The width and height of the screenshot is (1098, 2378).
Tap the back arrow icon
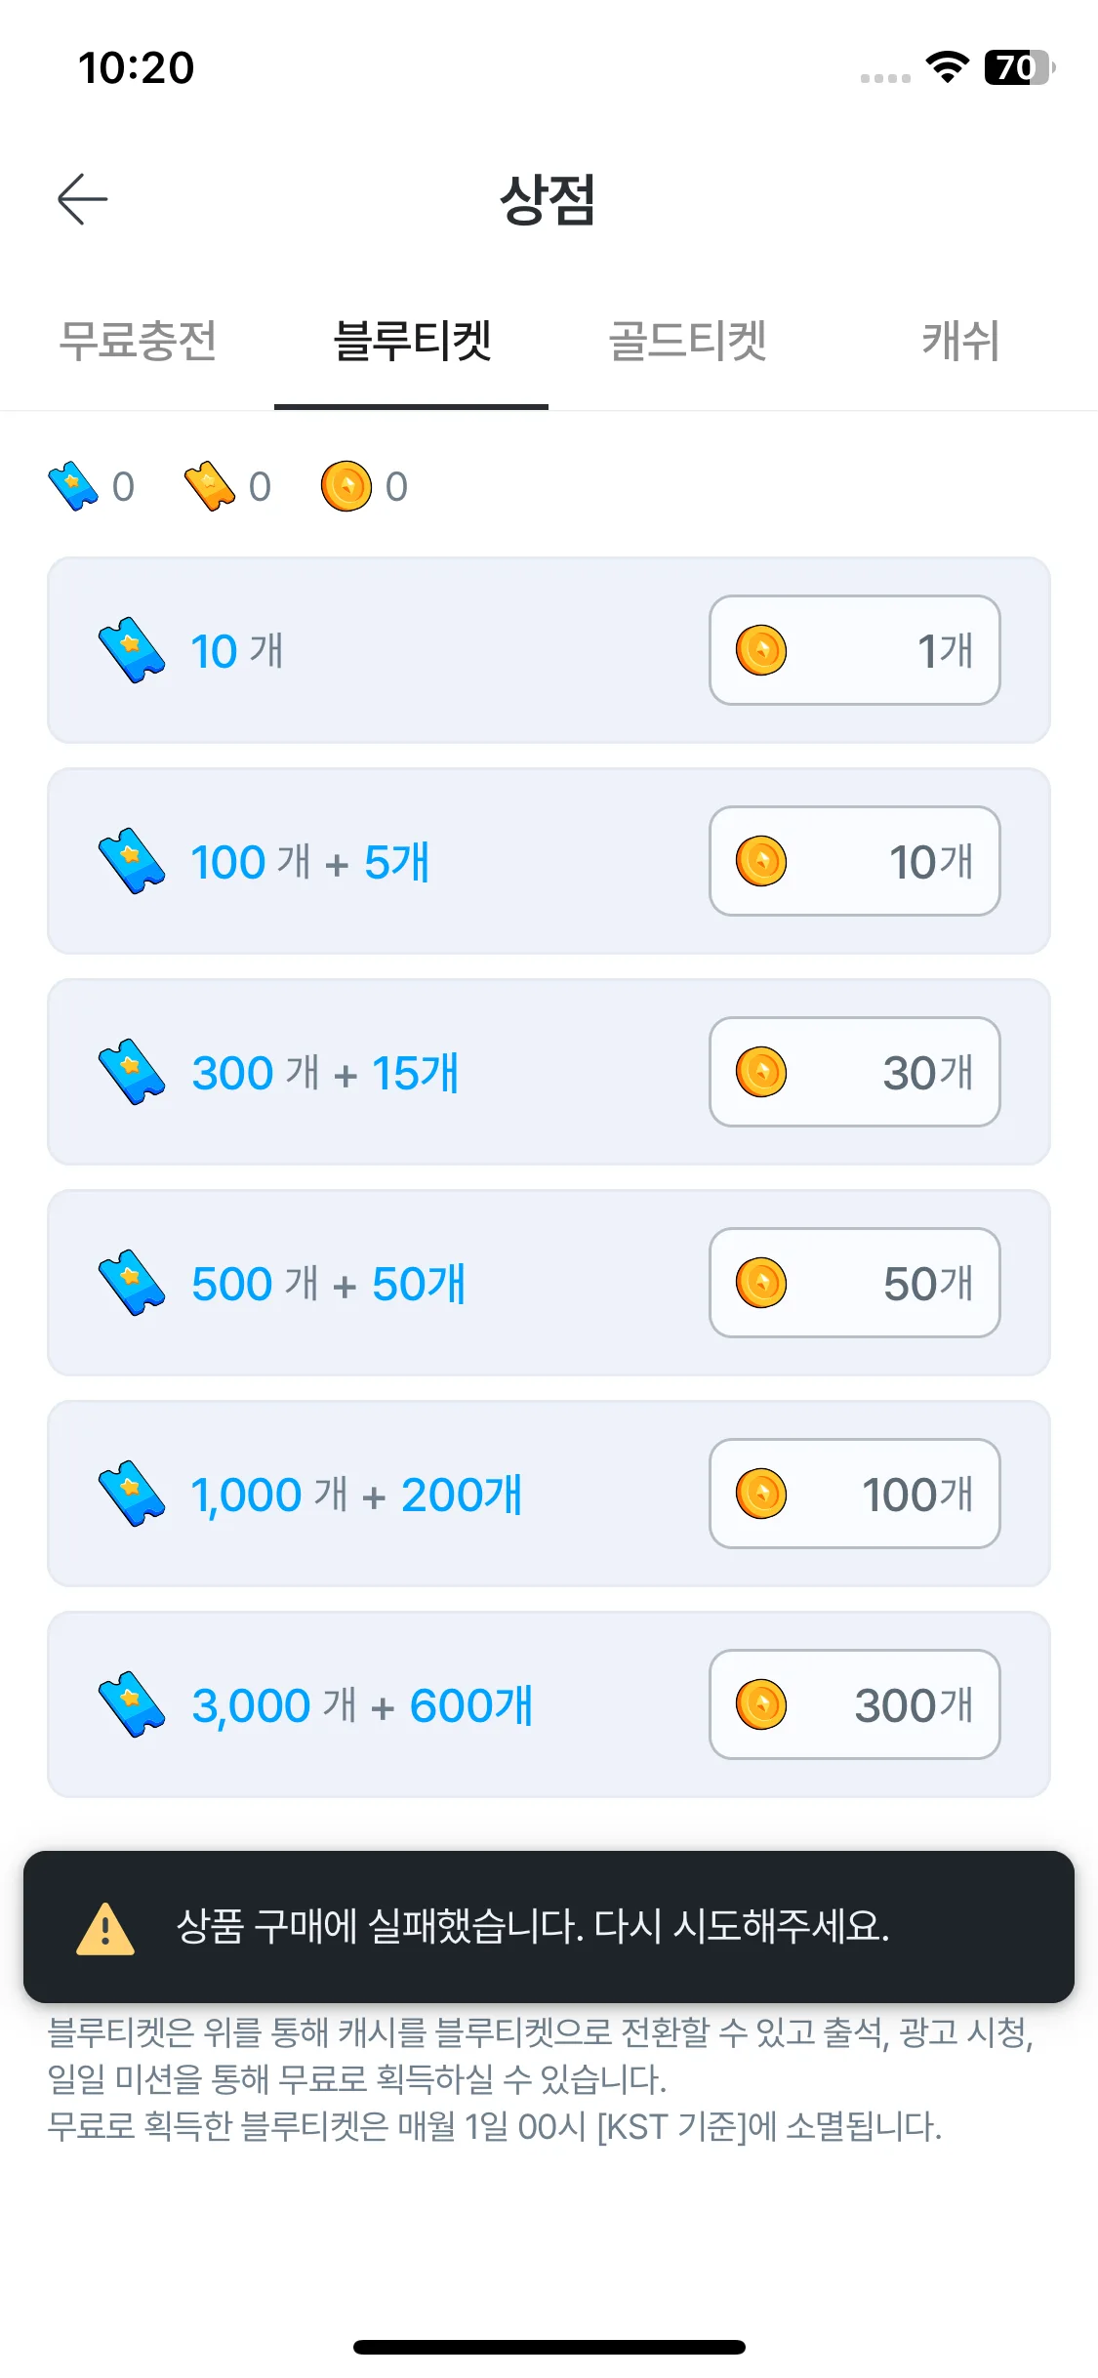82,199
